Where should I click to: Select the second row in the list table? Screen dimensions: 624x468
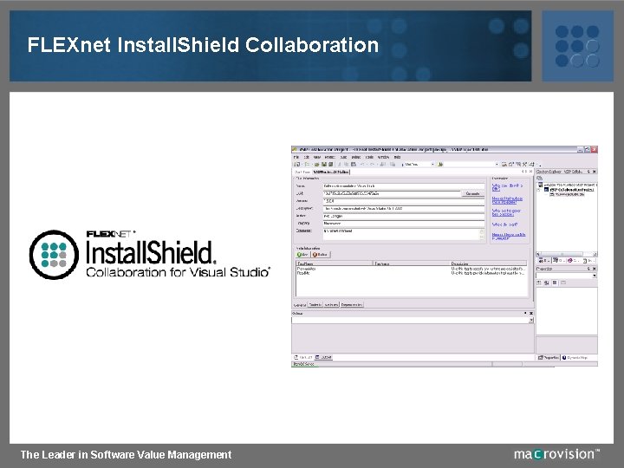[412, 273]
